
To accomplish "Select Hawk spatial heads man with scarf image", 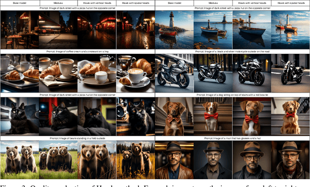I will point(291,160).
